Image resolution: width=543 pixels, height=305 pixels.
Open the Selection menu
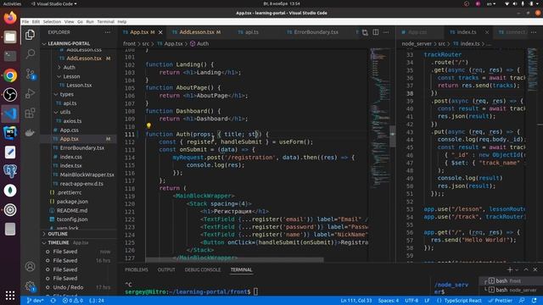(52, 22)
